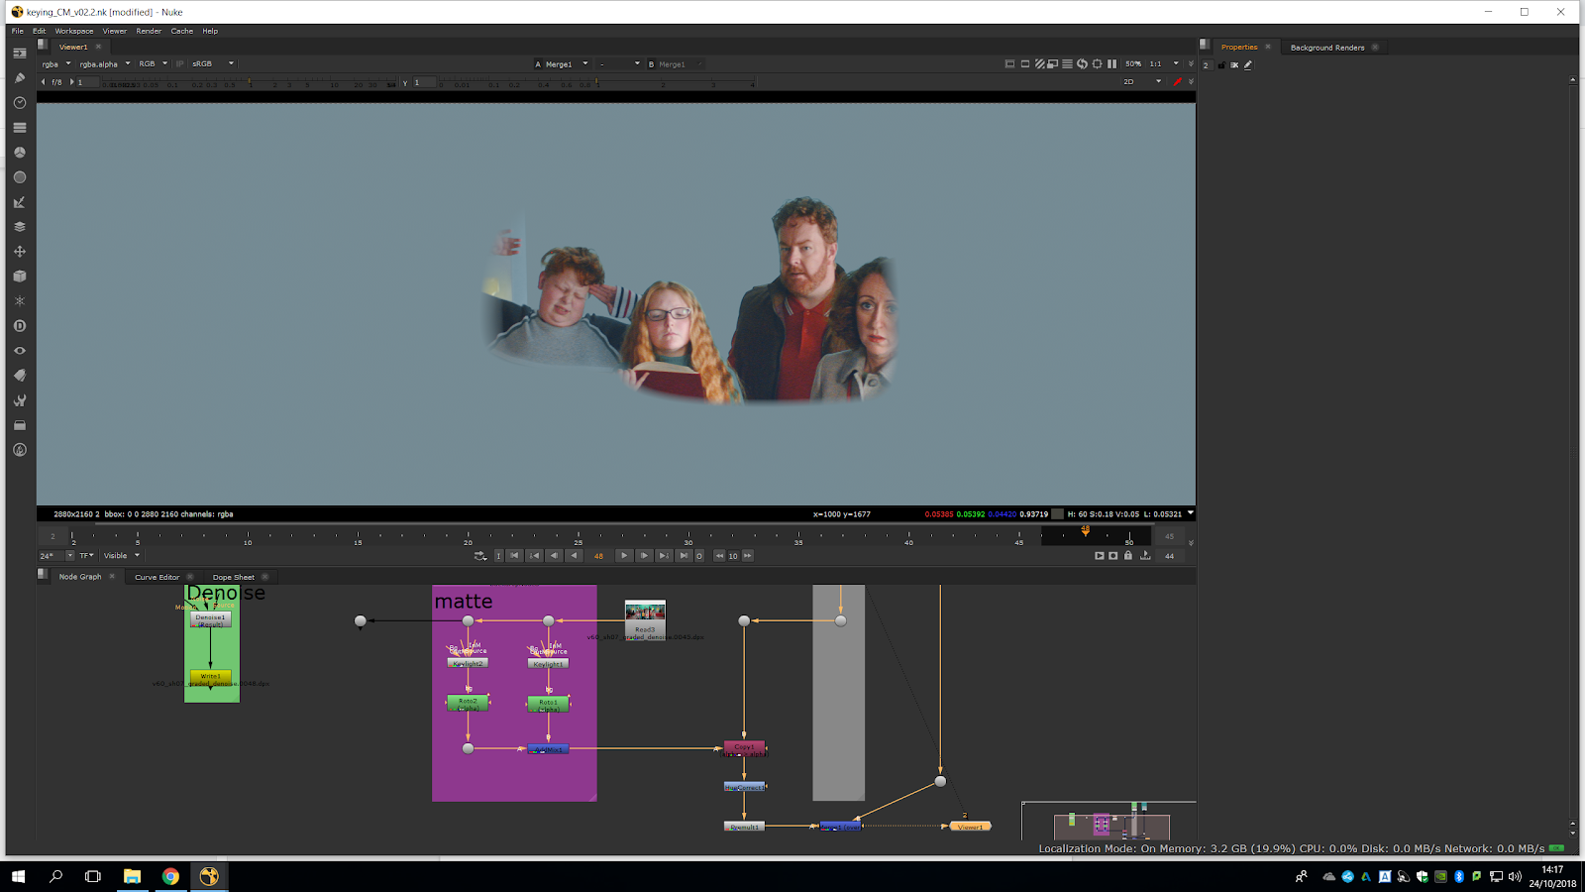Click the frame 48 playhead marker
Image resolution: width=1585 pixels, height=892 pixels.
pos(1086,532)
